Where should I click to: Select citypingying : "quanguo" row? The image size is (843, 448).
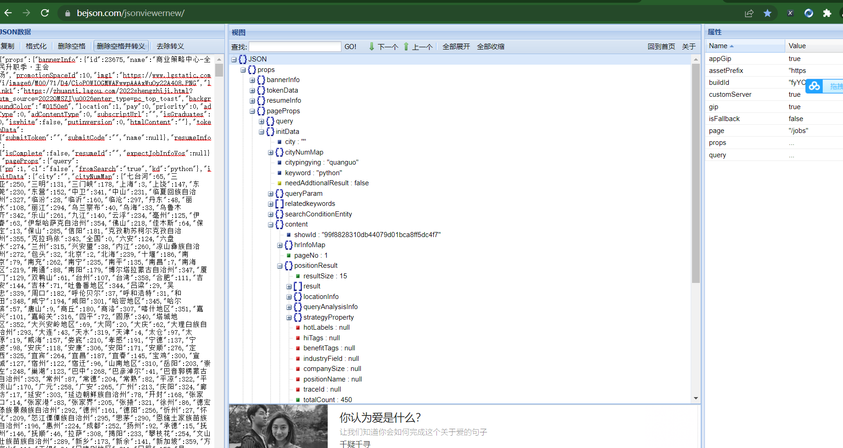[322, 162]
